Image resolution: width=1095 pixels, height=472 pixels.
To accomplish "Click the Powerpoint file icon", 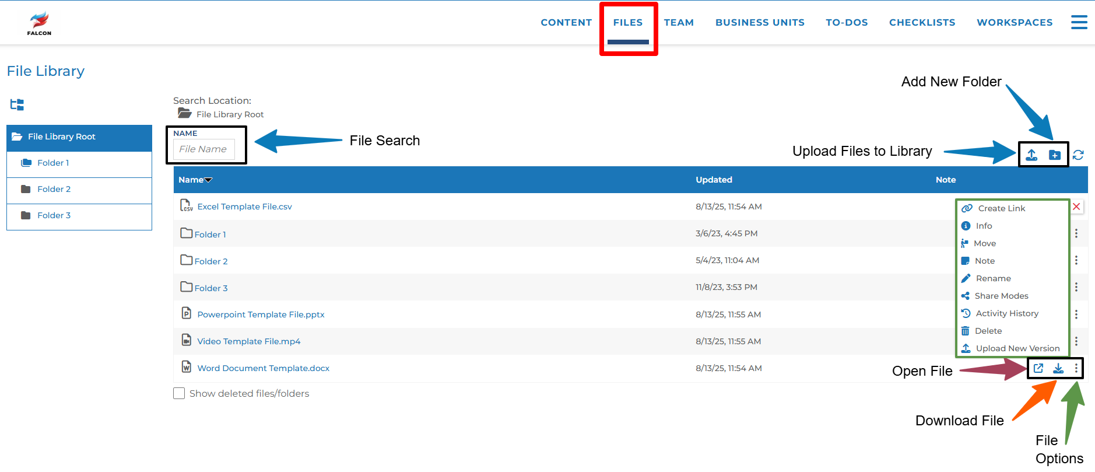I will [186, 313].
